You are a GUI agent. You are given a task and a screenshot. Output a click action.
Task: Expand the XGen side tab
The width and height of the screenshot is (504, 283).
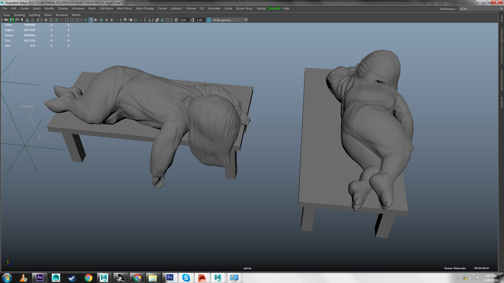click(x=501, y=18)
